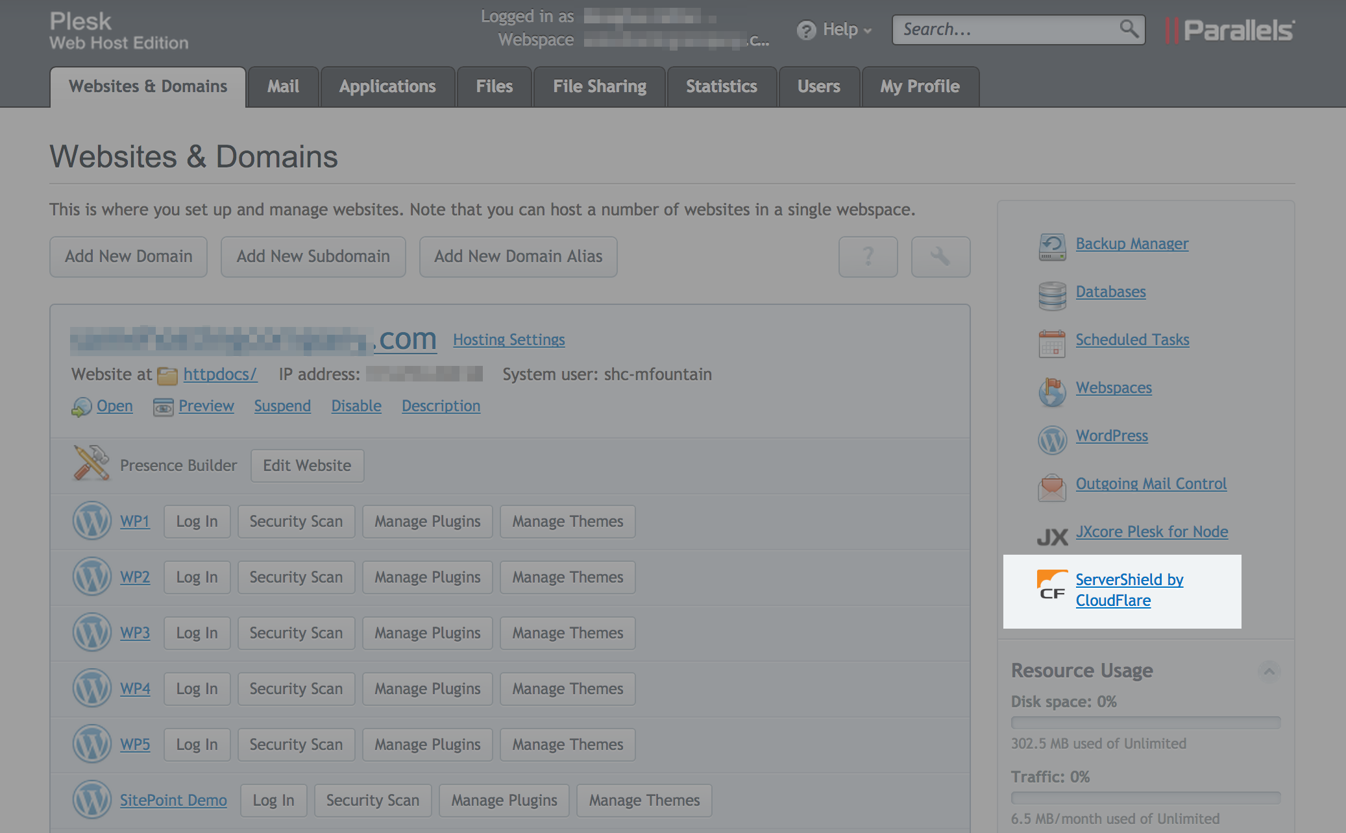Collapse the Resource Usage panel
This screenshot has height=833, width=1346.
coord(1269,671)
